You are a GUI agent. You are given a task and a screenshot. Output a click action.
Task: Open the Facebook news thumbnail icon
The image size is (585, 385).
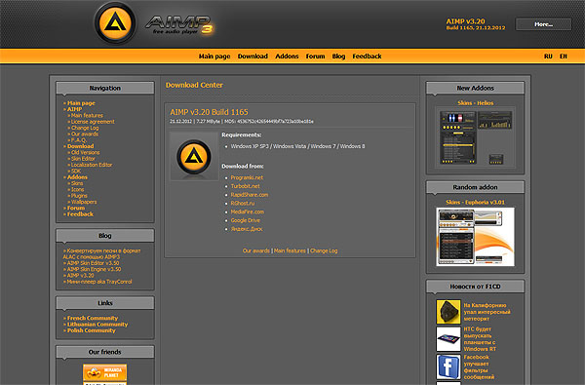[448, 366]
